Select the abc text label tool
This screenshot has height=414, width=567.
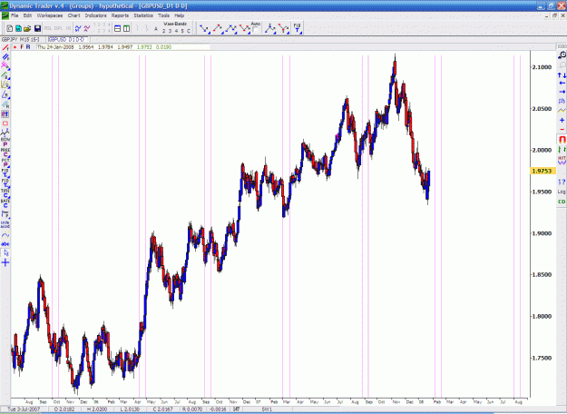coord(5,244)
